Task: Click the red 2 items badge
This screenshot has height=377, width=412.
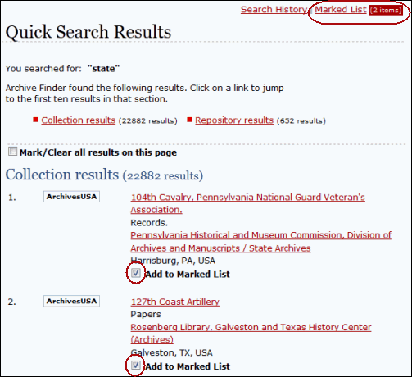Action: [x=386, y=11]
